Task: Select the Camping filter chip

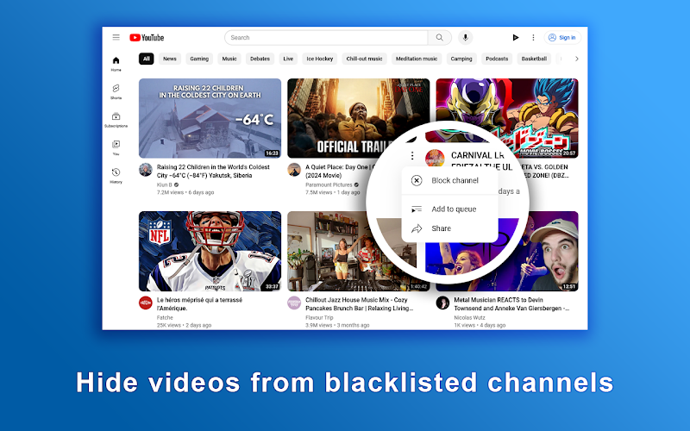Action: coord(461,59)
